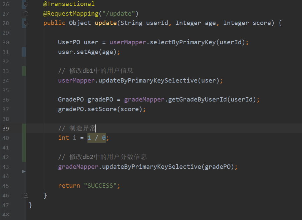Click the "SUCCESS" string literal

point(100,186)
